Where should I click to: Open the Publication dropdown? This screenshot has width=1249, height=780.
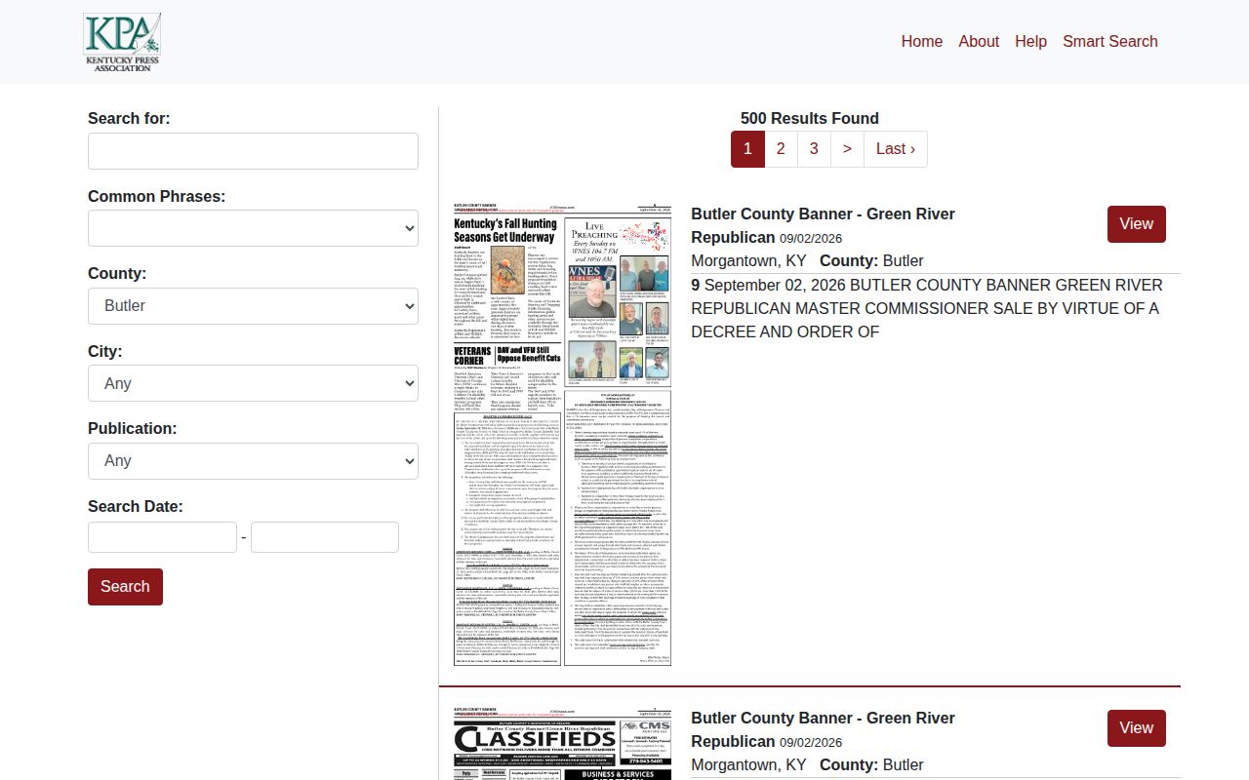click(x=253, y=461)
